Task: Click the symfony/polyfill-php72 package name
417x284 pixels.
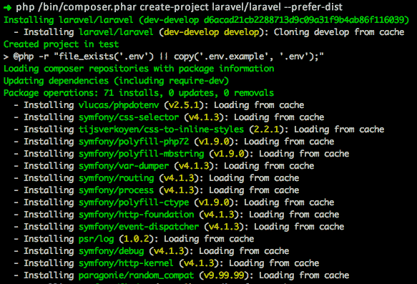Action: coord(134,142)
